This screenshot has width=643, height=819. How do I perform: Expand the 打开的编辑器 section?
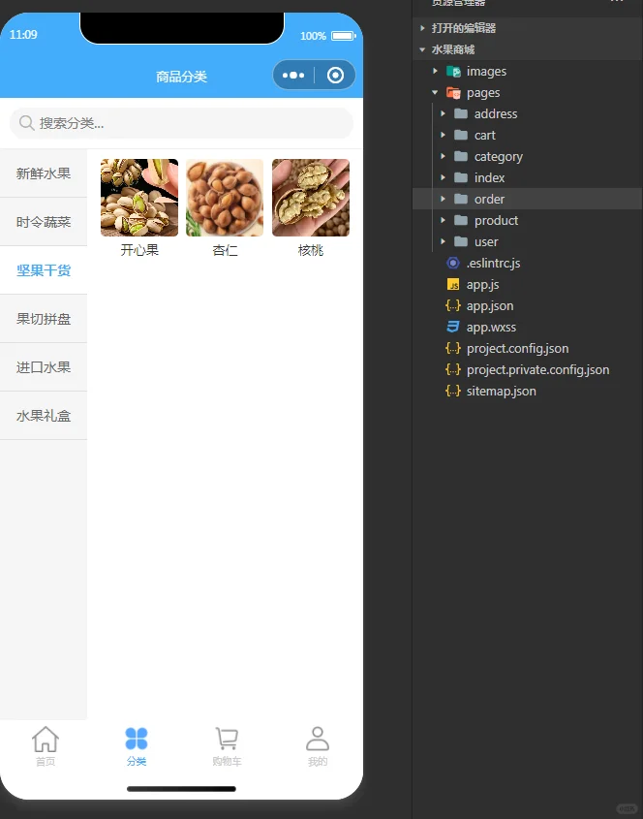click(422, 28)
